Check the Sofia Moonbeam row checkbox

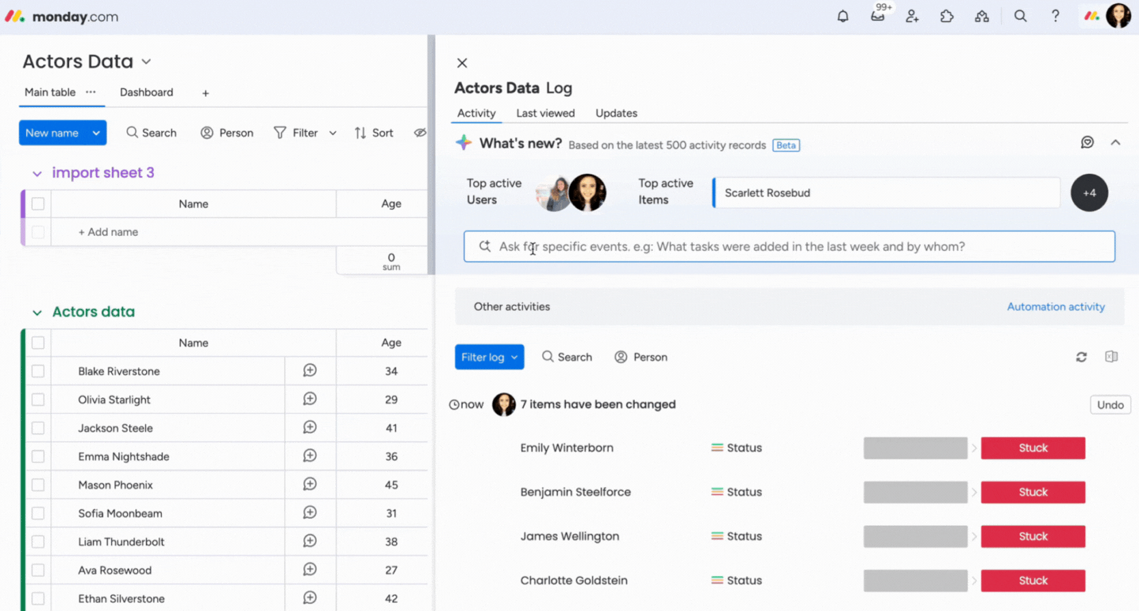pos(38,513)
